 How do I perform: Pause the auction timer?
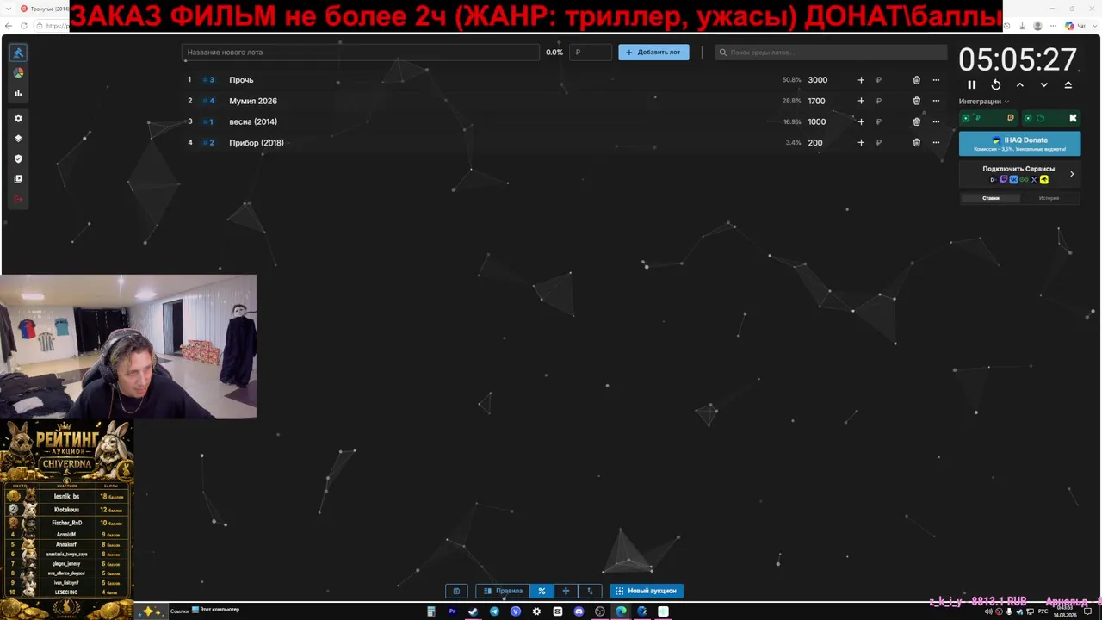[x=972, y=84]
